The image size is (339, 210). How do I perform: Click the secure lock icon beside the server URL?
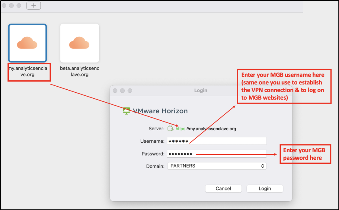pos(170,128)
